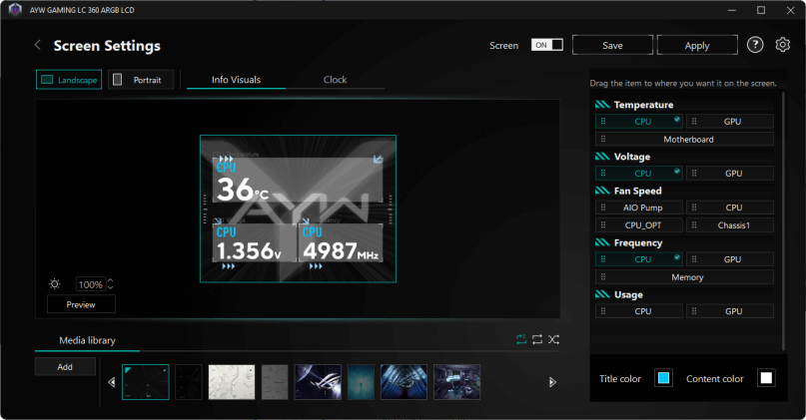
Task: Toggle the Screen ON switch
Action: 547,45
